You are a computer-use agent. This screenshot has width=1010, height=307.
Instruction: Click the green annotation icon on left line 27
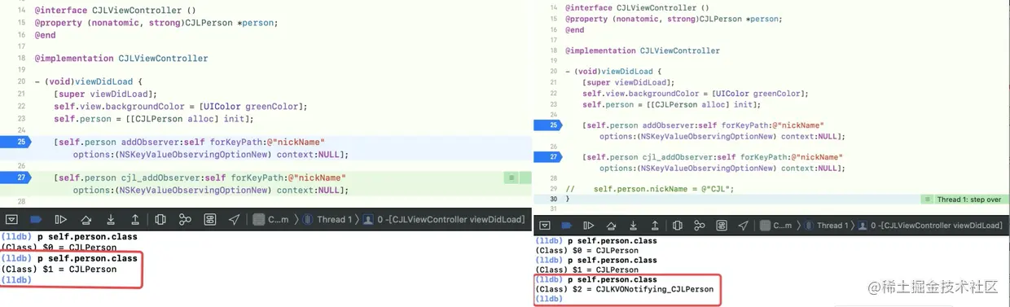(x=512, y=178)
